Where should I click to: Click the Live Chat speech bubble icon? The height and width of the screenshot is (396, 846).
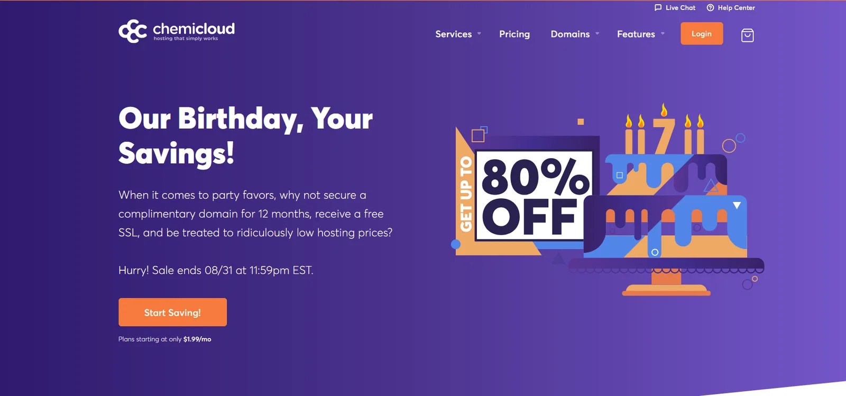point(658,7)
